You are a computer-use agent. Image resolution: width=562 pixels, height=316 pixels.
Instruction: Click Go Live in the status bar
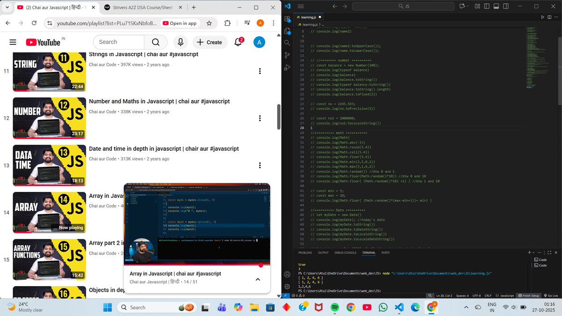click(x=551, y=295)
